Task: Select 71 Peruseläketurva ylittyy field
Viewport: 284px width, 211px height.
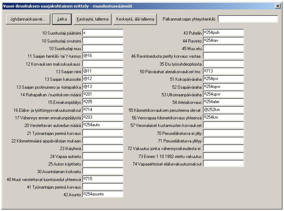Action: click(224, 141)
